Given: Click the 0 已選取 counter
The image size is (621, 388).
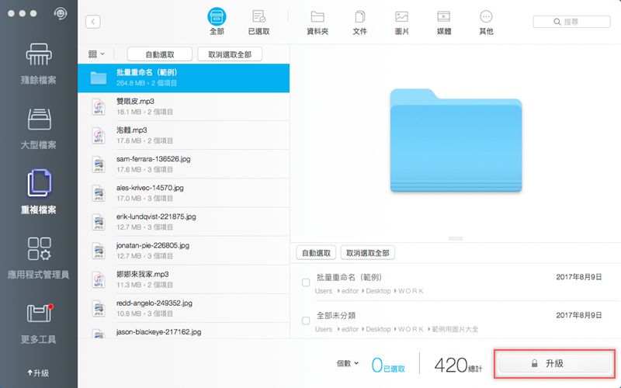Looking at the screenshot, I should click(x=387, y=365).
